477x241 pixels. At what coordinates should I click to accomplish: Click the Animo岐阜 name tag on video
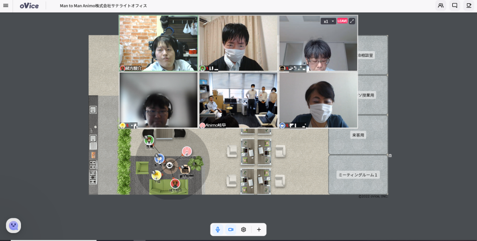point(215,125)
